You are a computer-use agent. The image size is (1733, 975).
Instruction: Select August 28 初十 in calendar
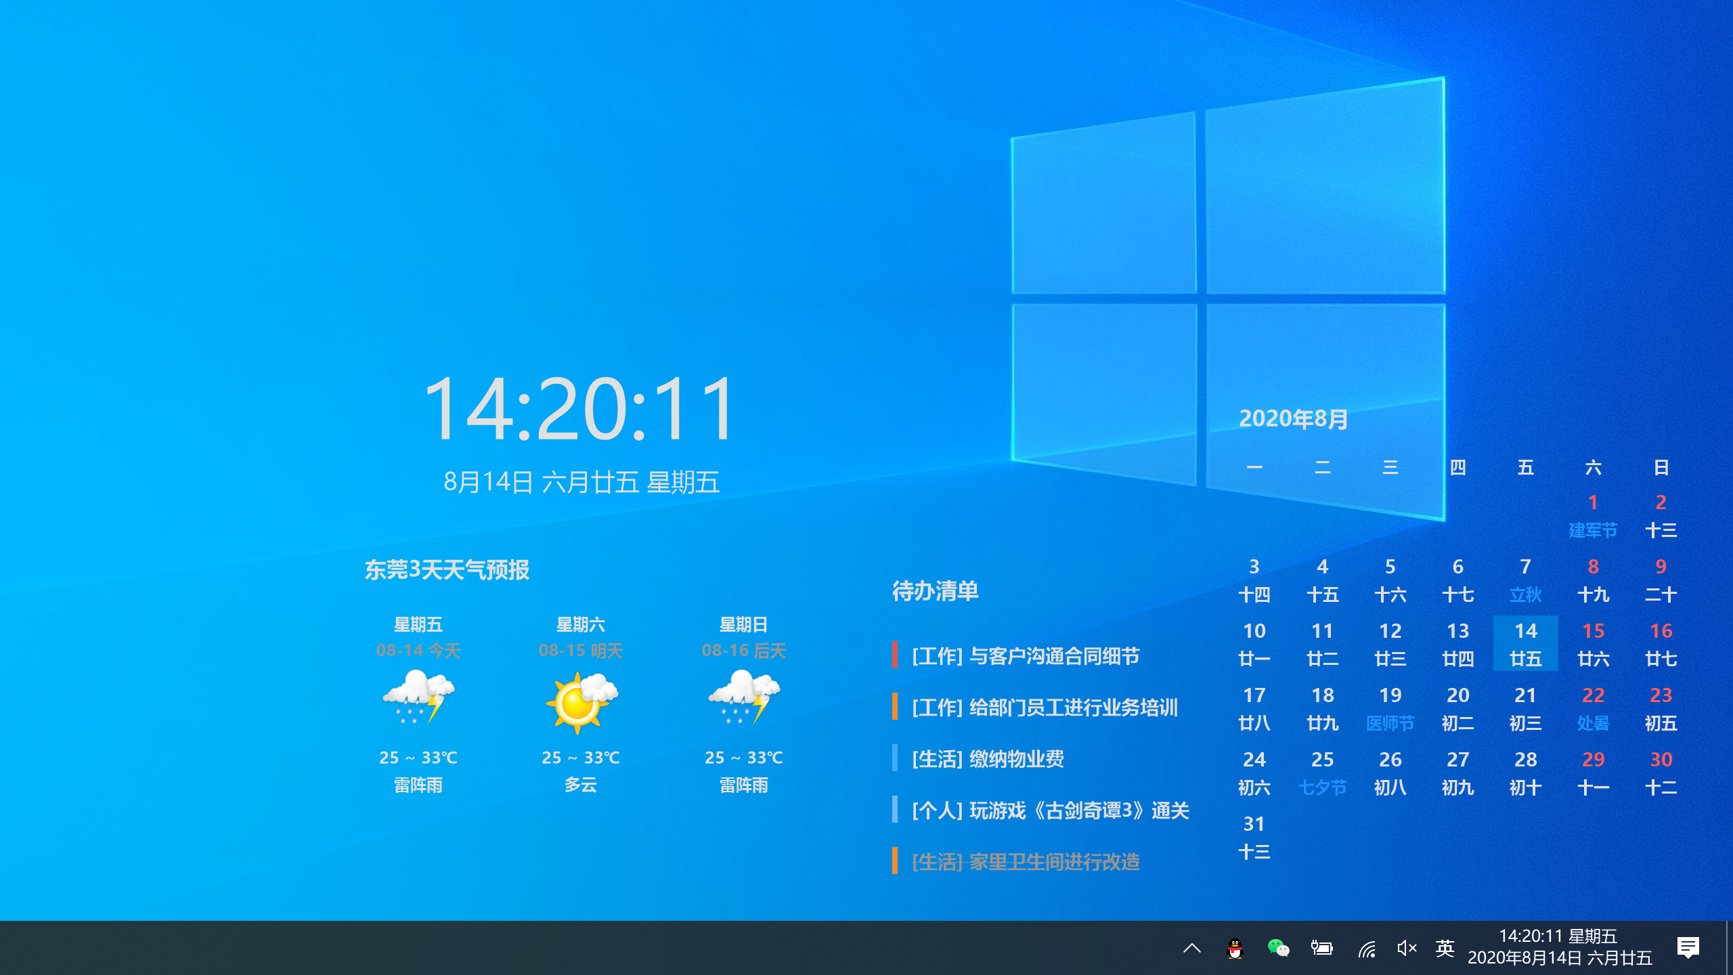[x=1525, y=773]
